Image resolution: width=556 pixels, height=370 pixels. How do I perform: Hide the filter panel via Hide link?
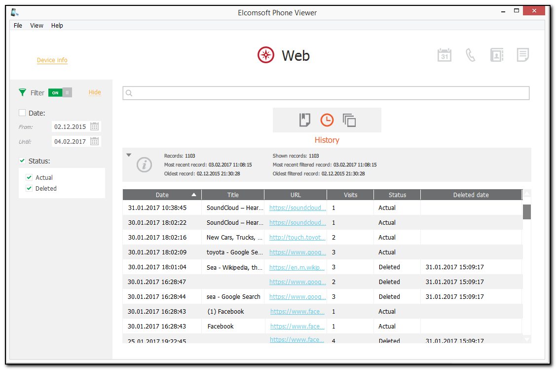point(95,92)
